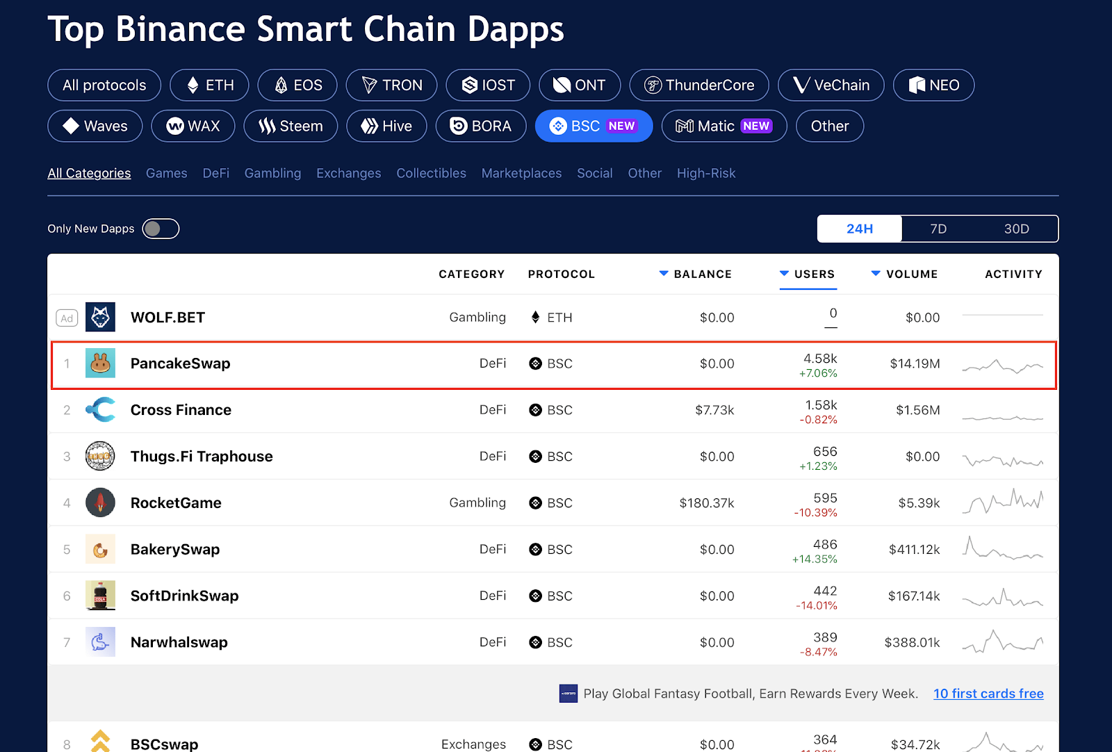Switch to the Collectibles category
1112x752 pixels.
[432, 173]
